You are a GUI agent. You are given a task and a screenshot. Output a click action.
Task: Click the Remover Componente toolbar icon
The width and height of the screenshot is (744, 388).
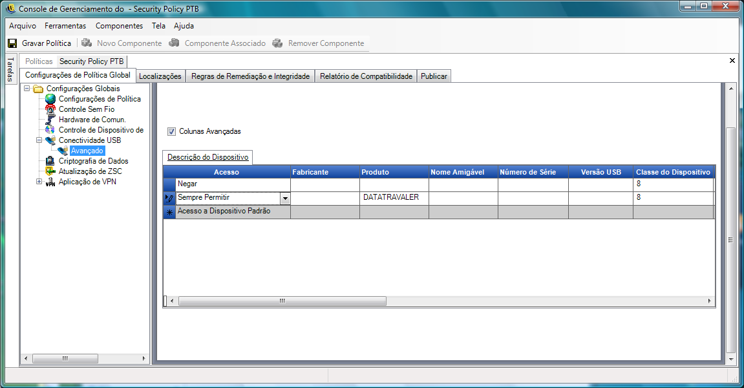click(x=277, y=43)
